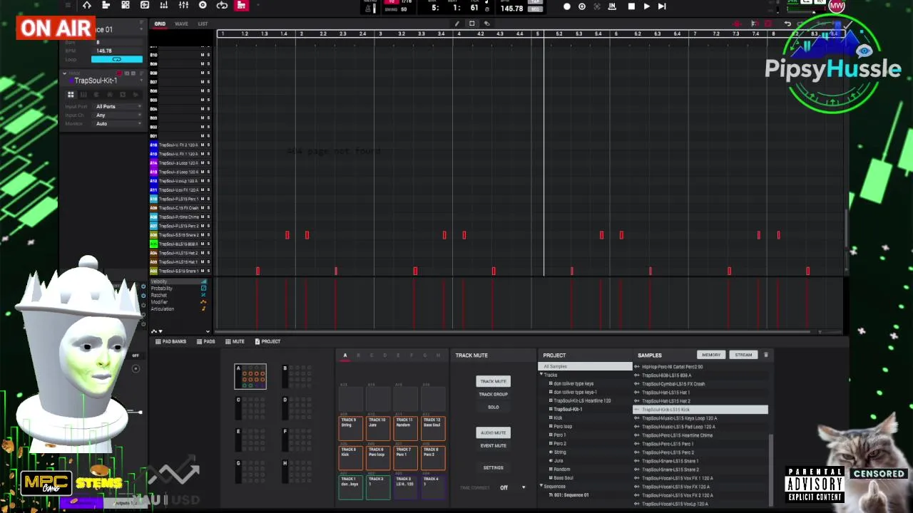This screenshot has width=913, height=513.
Task: Collapse the track section chevron
Action: (64, 73)
